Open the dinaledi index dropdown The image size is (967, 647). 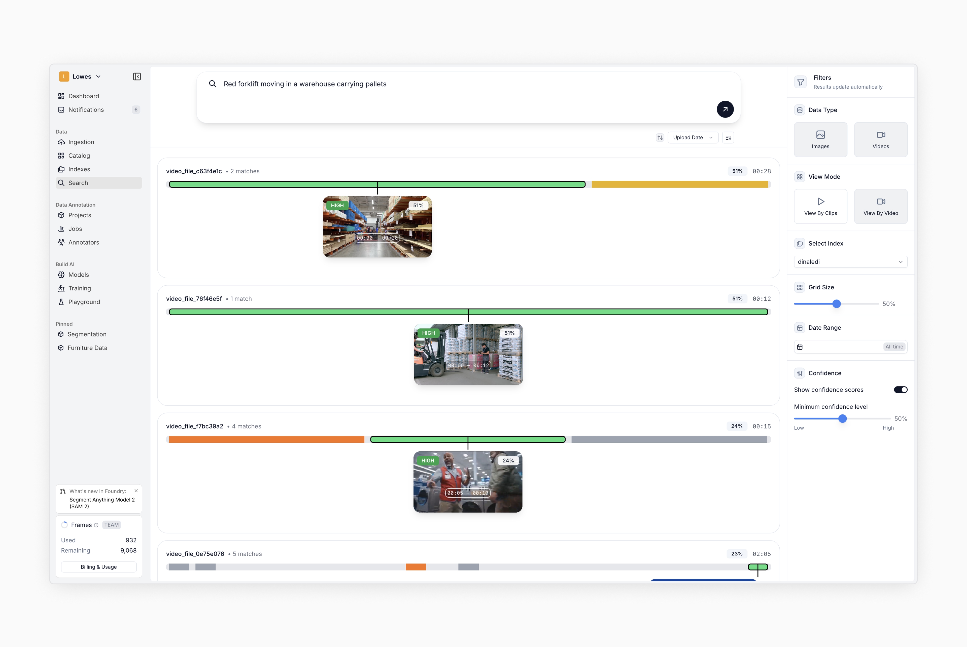[x=851, y=262]
